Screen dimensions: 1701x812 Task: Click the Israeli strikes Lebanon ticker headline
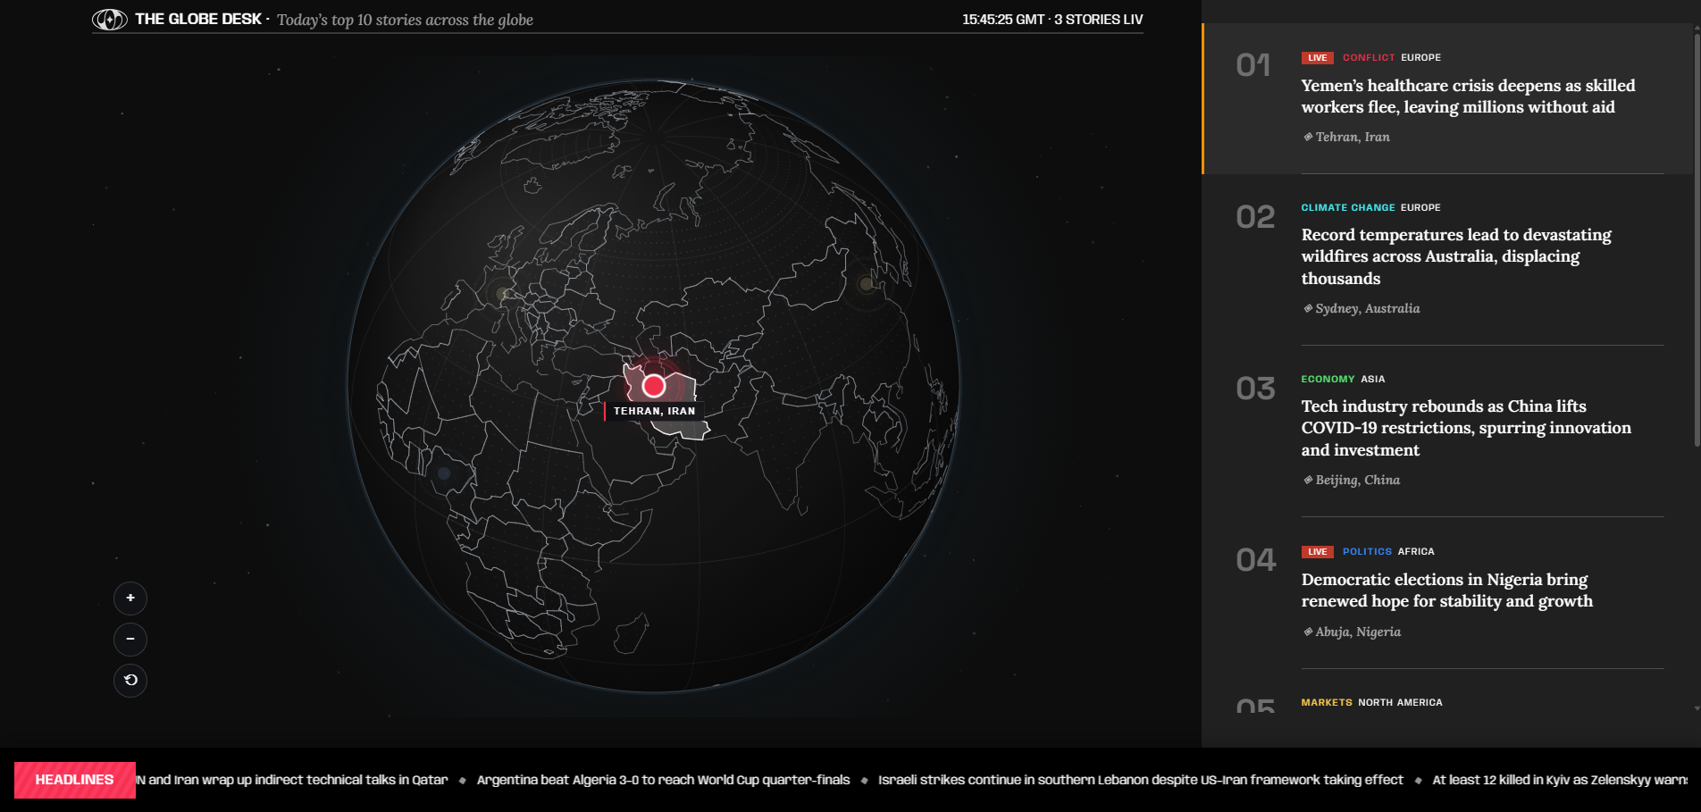(1141, 780)
